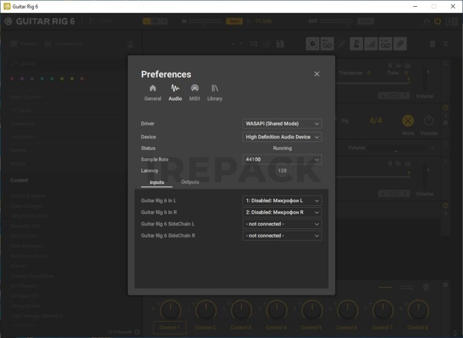The height and width of the screenshot is (338, 463).
Task: Click the user account icon in browser
Action: coord(130,44)
